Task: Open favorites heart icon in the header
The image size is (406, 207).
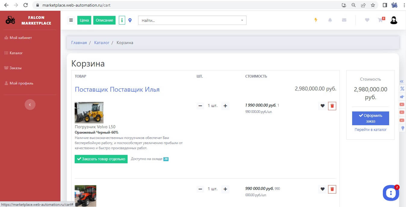Action: click(367, 20)
